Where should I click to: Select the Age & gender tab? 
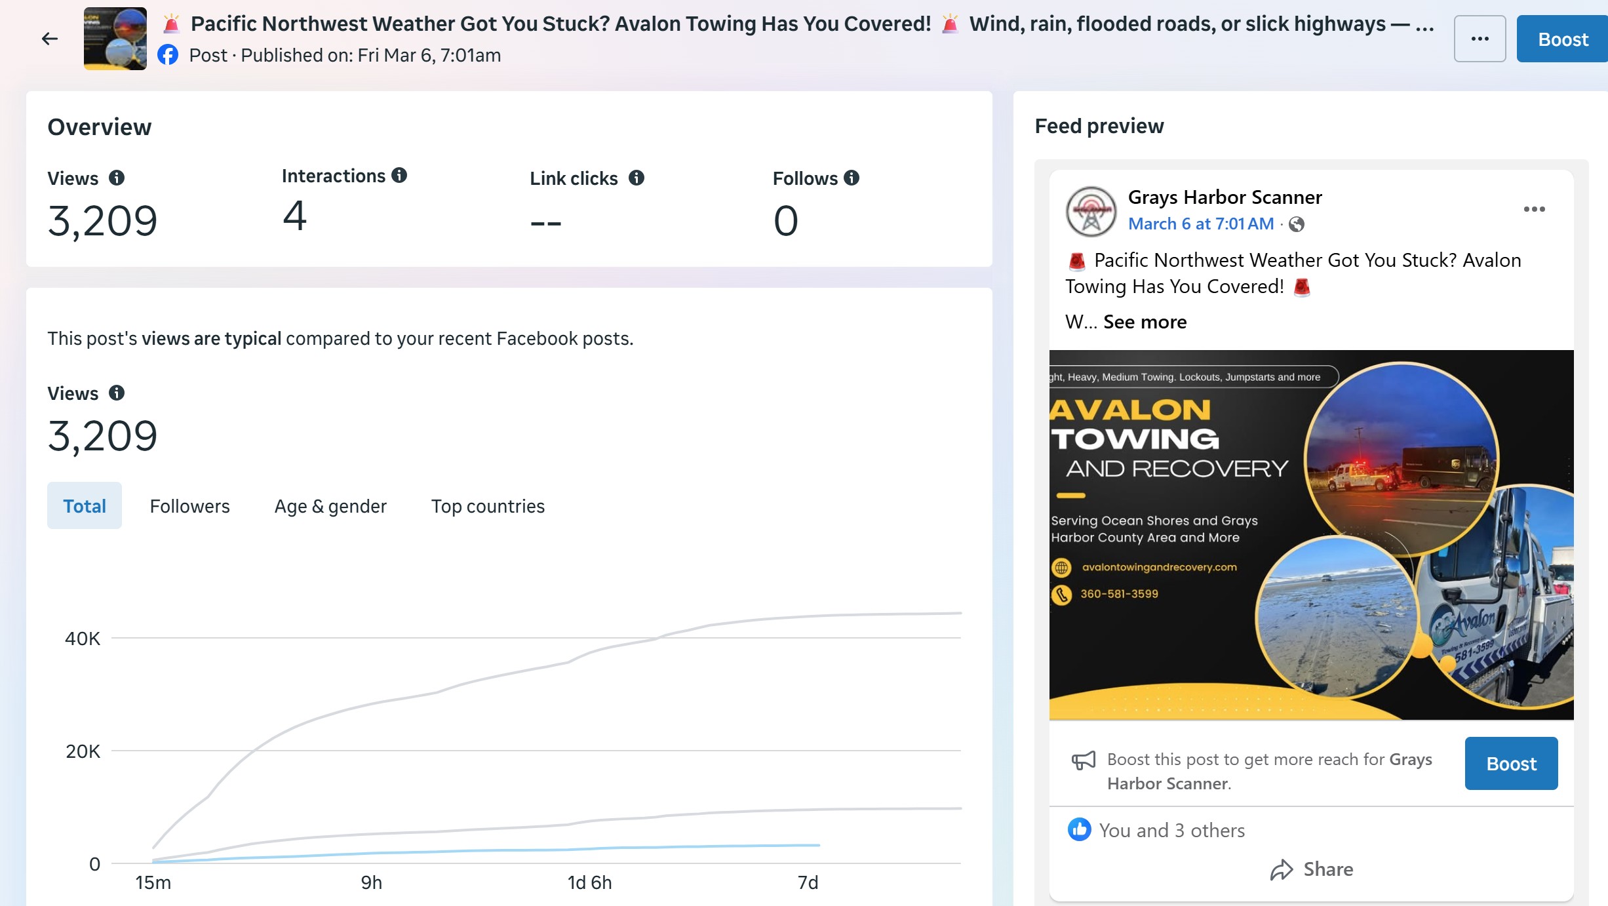pyautogui.click(x=330, y=506)
